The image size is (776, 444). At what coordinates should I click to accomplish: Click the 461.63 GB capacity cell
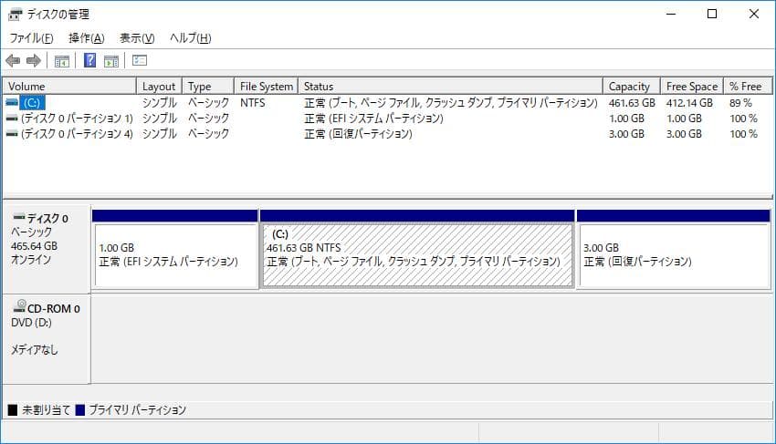(632, 103)
